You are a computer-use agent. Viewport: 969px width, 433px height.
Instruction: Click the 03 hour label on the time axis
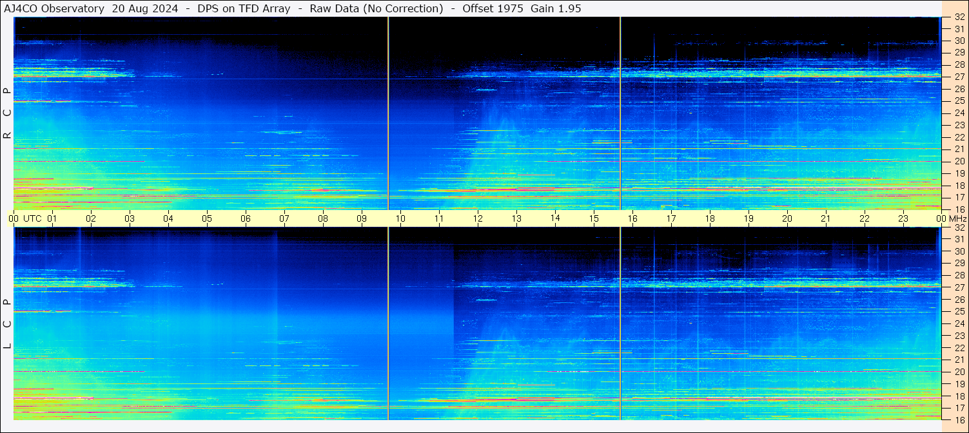pos(130,218)
